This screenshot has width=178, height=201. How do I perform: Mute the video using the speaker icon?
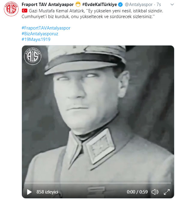point(155,192)
